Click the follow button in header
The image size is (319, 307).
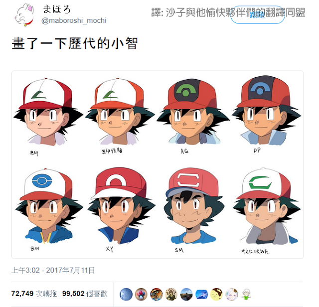[258, 14]
